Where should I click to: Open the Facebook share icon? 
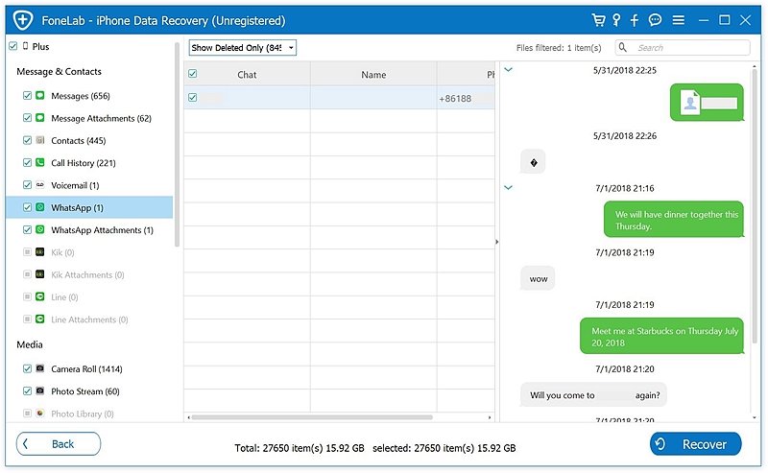pyautogui.click(x=635, y=20)
